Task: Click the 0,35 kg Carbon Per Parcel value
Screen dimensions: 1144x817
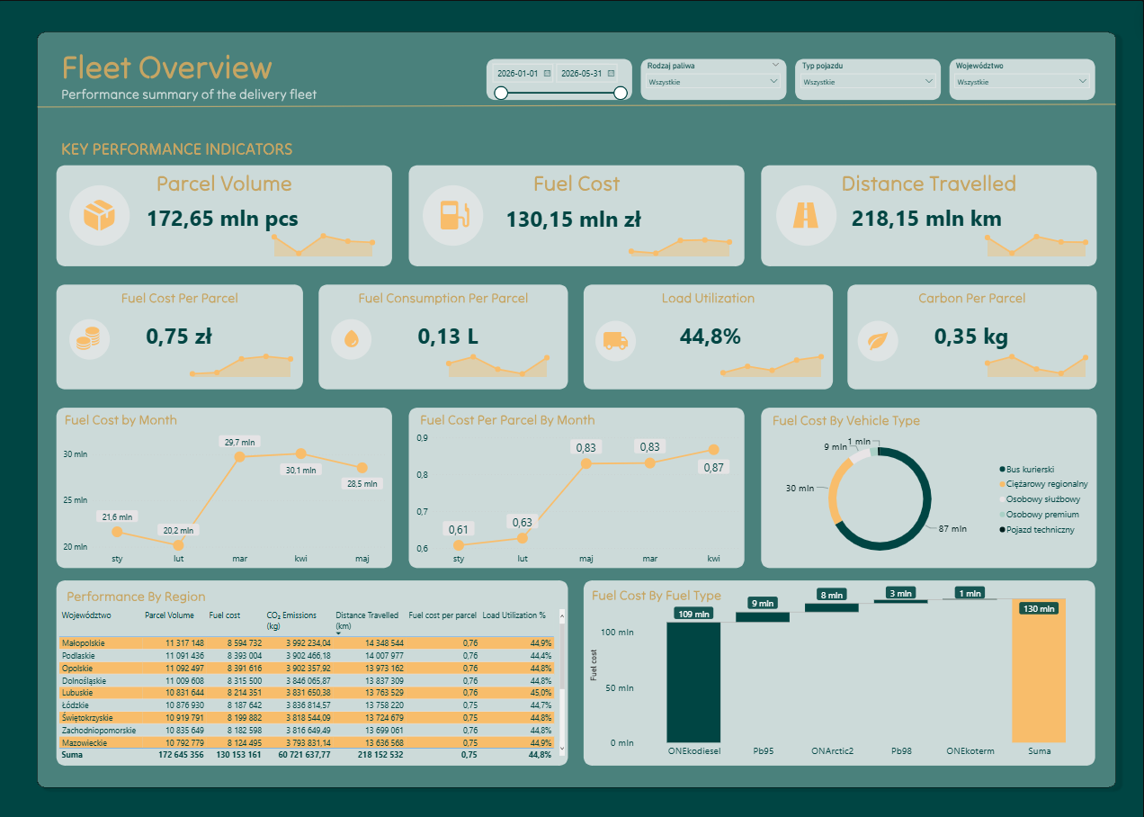Action: pyautogui.click(x=971, y=337)
